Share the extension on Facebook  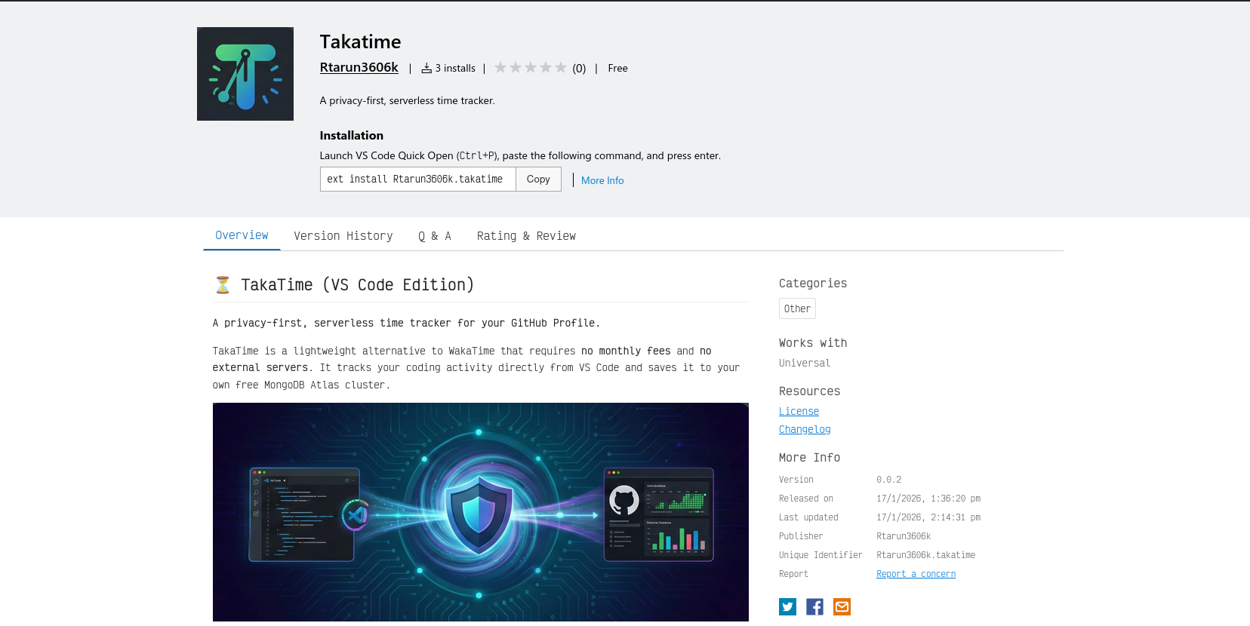(x=814, y=606)
